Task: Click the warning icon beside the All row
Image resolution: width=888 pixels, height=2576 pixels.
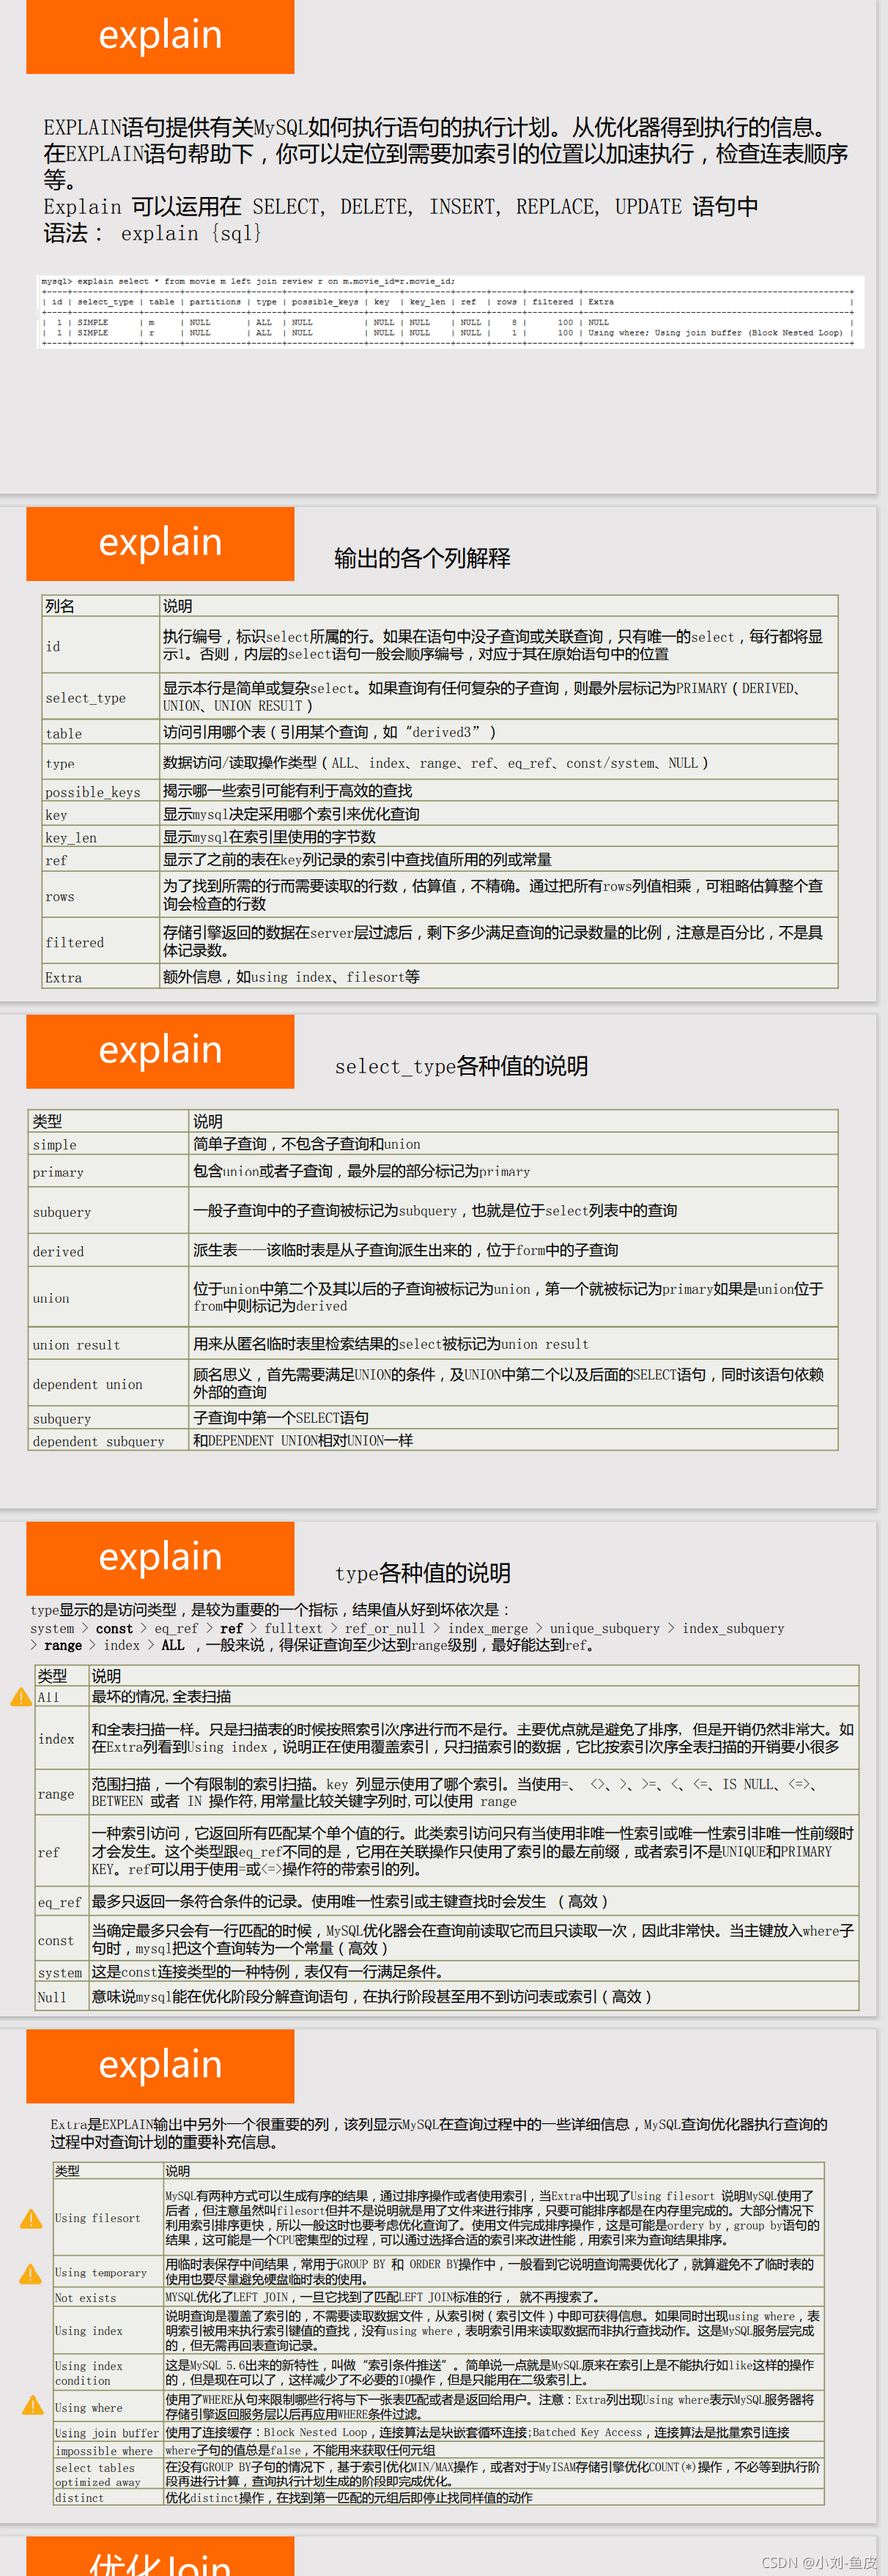Action: click(x=20, y=1697)
